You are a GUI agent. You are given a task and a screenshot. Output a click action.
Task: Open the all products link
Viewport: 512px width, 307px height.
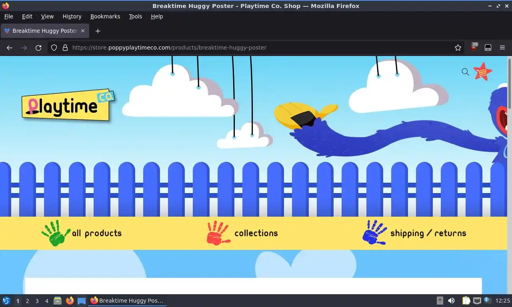97,233
